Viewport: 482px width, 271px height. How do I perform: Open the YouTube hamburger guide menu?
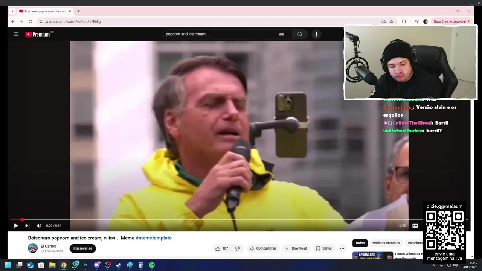coord(16,34)
